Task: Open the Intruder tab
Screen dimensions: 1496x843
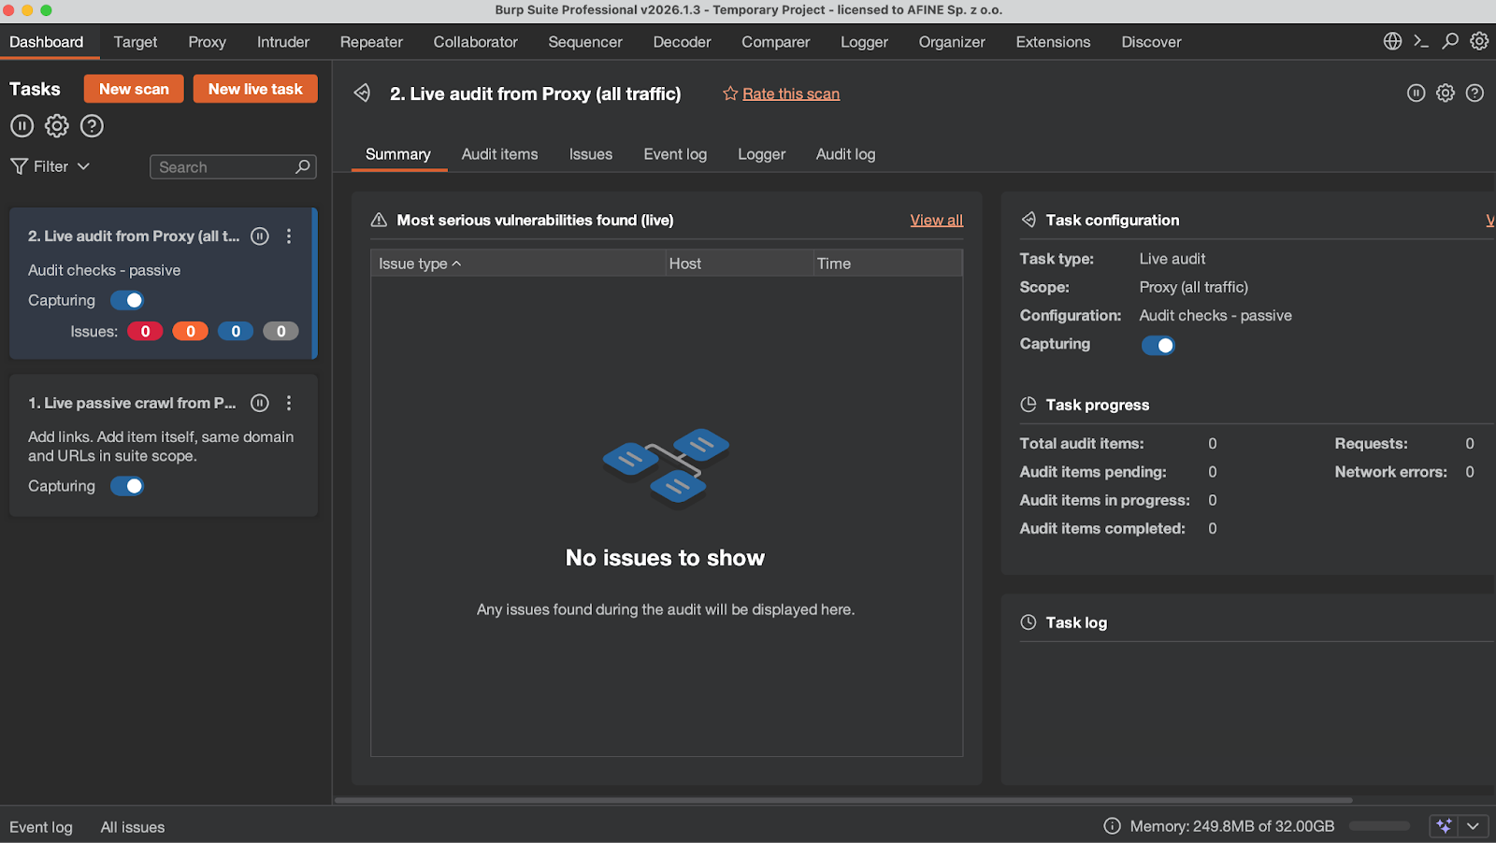Action: tap(283, 42)
